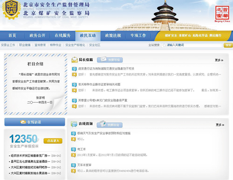This screenshot has width=233, height=180.
Task: Open the 政务公开 navigation tab
Action: pos(37,35)
